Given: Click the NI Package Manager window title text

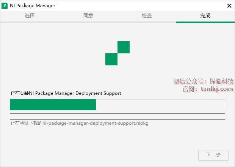Looking at the screenshot, I should (x=33, y=6).
